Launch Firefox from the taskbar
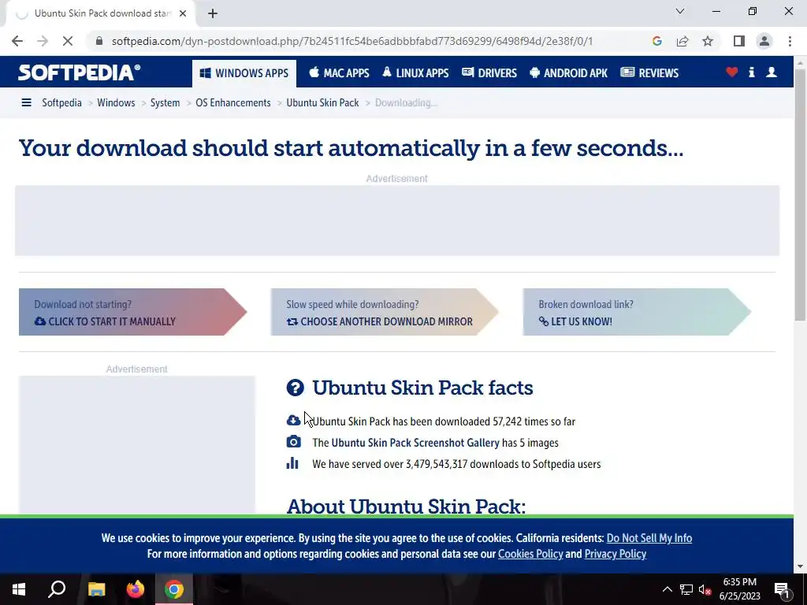 (136, 589)
